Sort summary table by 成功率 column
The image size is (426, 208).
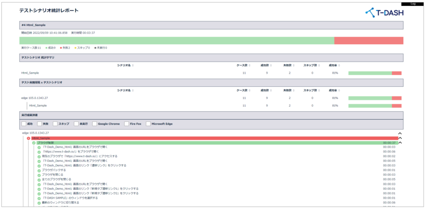339,65
